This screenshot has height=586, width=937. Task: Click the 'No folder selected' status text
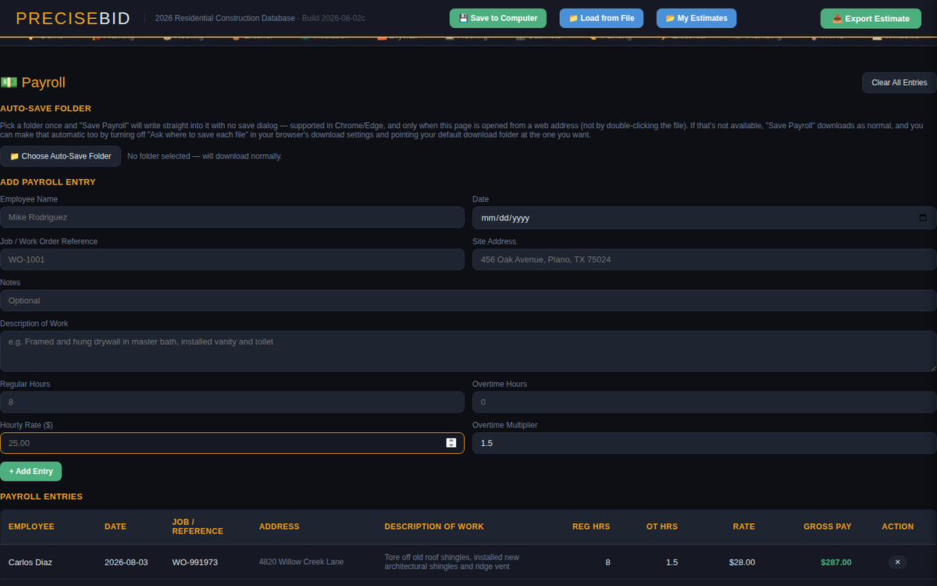pyautogui.click(x=205, y=156)
